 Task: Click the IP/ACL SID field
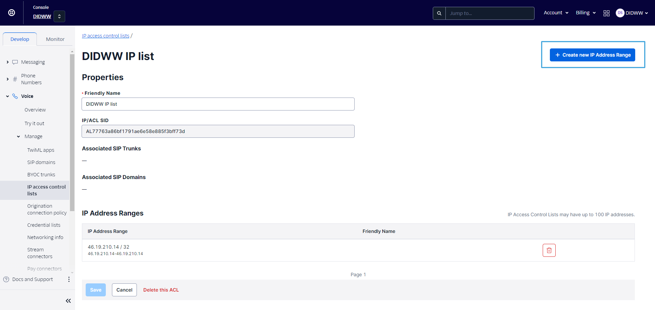click(x=218, y=131)
